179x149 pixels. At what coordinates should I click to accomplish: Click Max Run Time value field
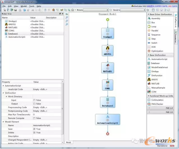[x=47, y=115]
